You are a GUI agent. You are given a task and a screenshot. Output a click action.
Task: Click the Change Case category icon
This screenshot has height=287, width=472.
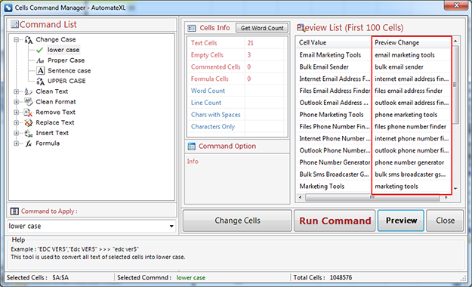click(x=29, y=40)
